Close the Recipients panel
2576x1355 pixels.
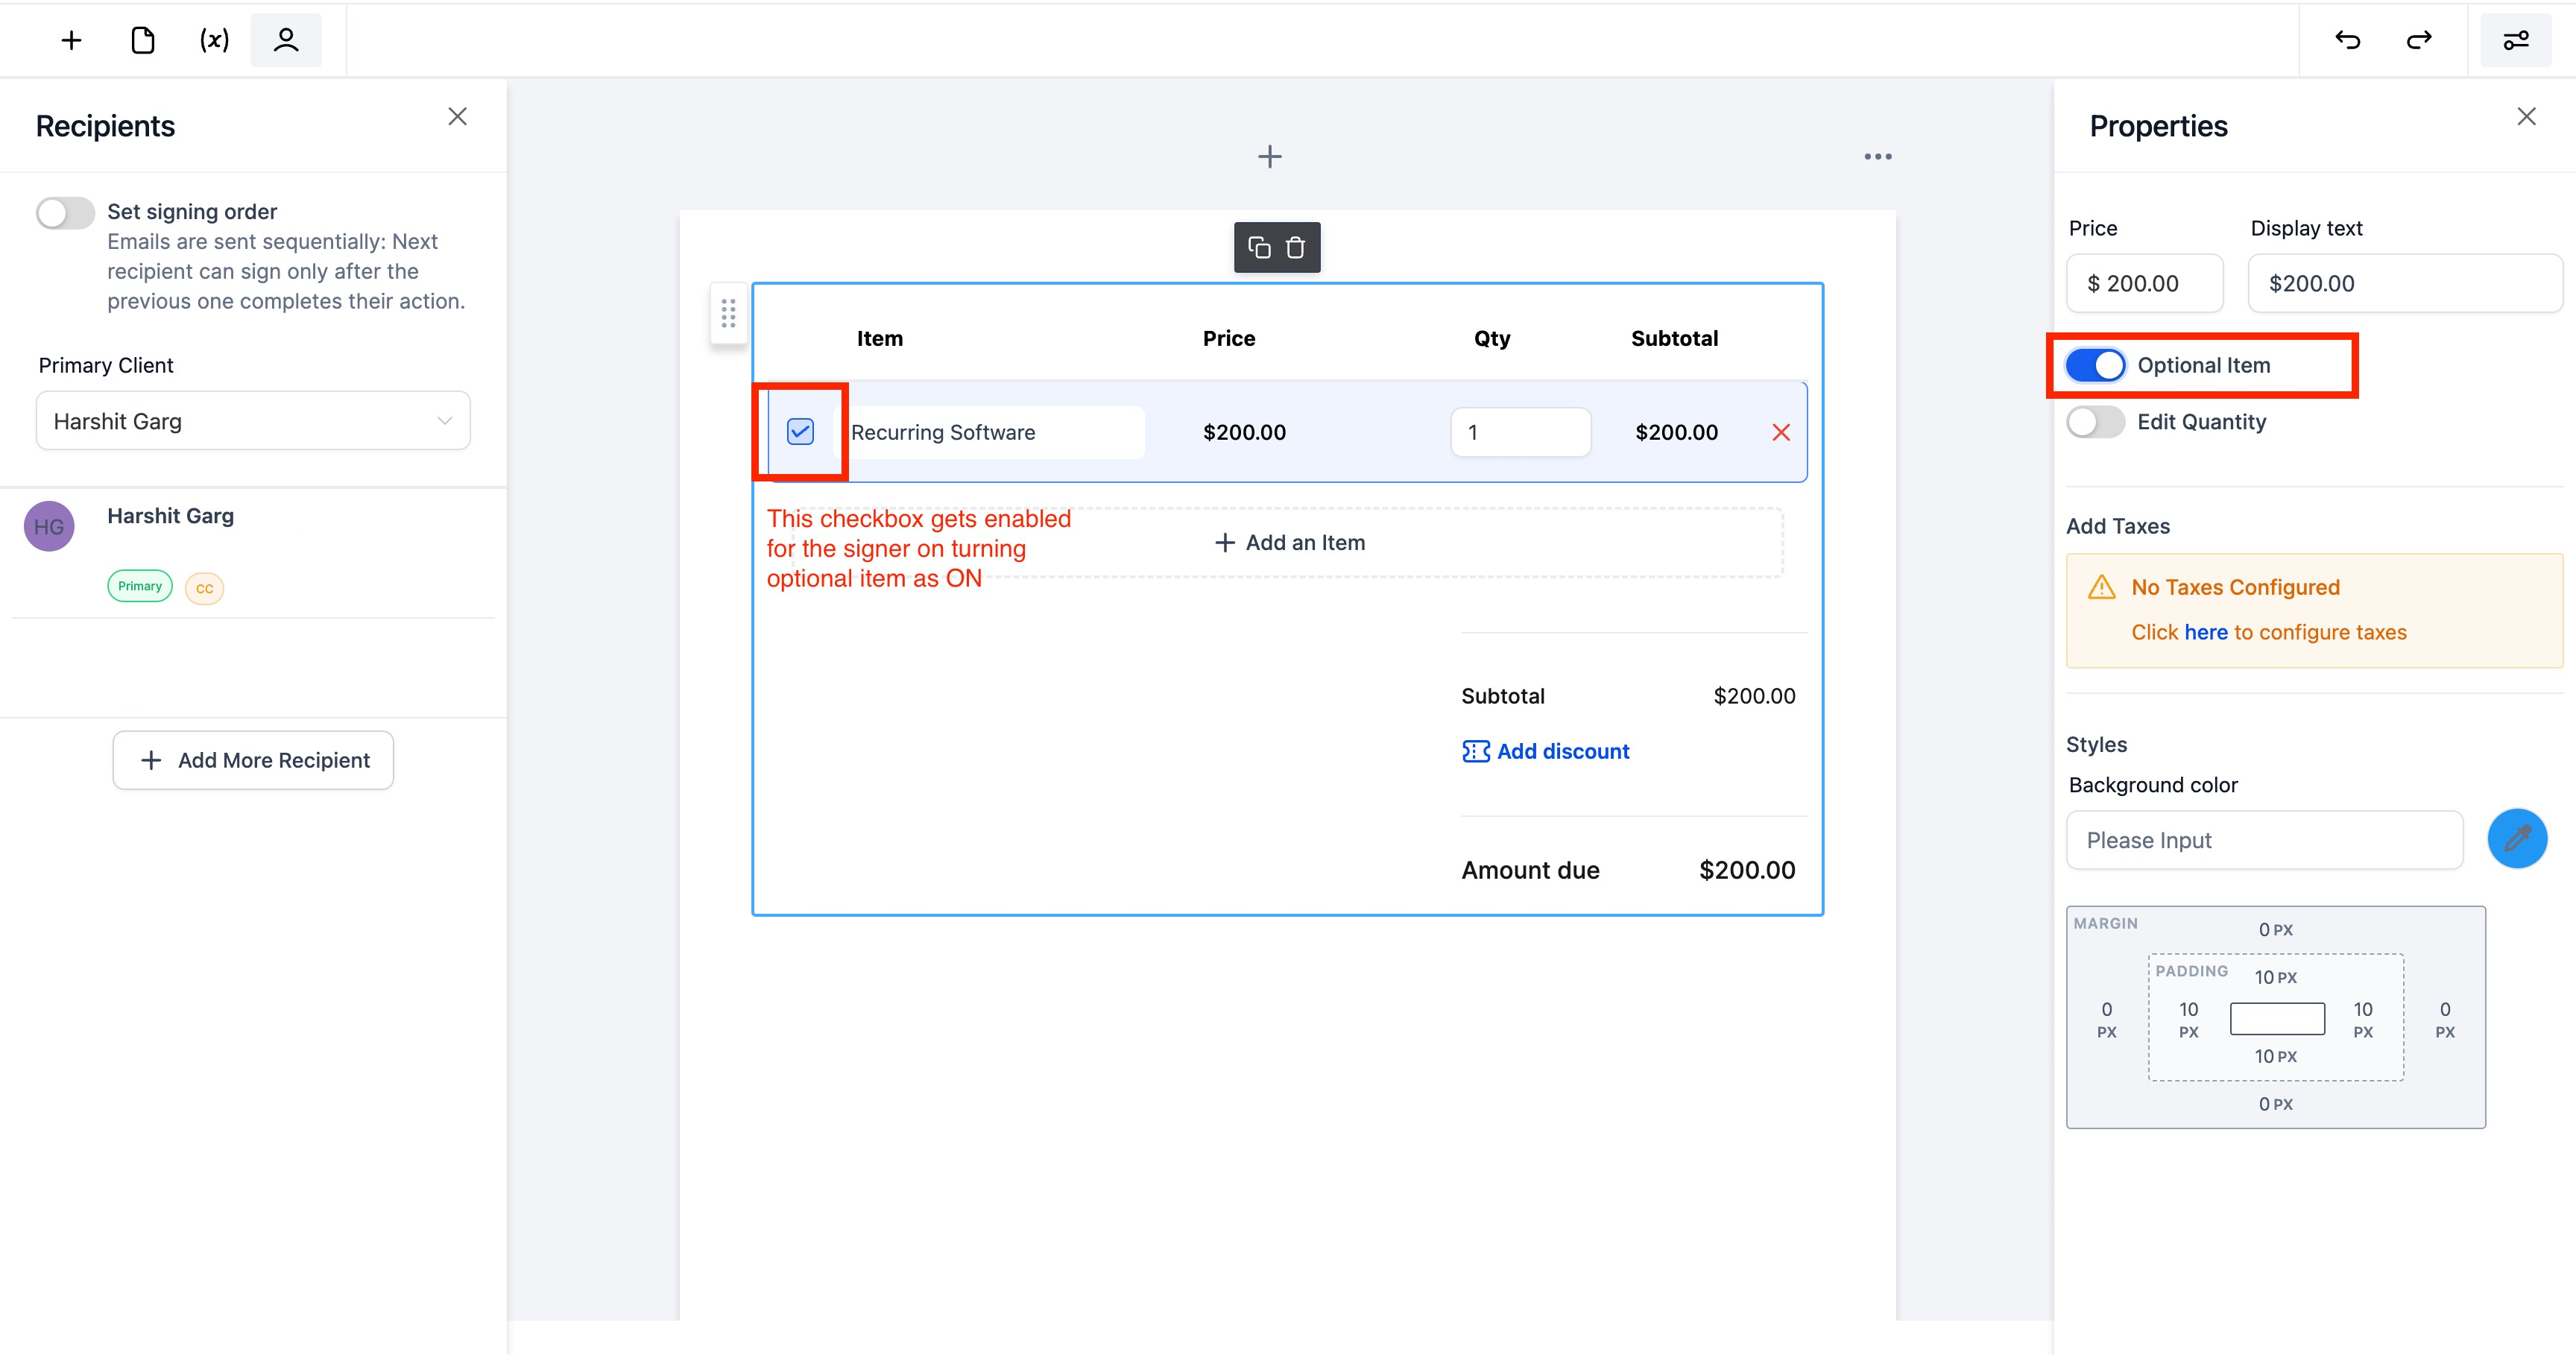click(457, 117)
